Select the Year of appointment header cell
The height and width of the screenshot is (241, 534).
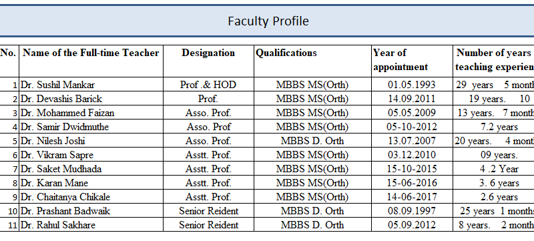click(412, 61)
